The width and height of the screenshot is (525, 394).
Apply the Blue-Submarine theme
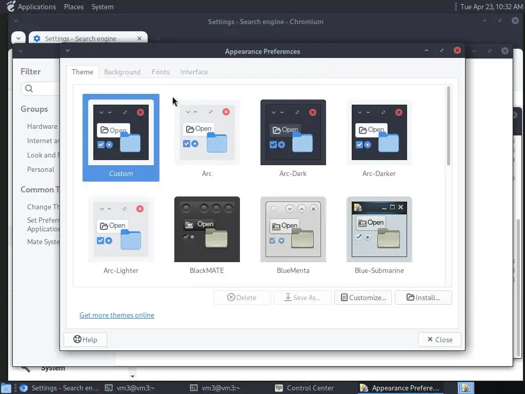[x=379, y=234]
